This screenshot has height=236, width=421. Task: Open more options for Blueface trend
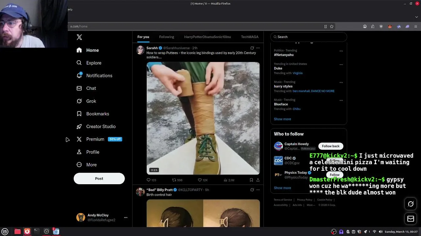[341, 100]
